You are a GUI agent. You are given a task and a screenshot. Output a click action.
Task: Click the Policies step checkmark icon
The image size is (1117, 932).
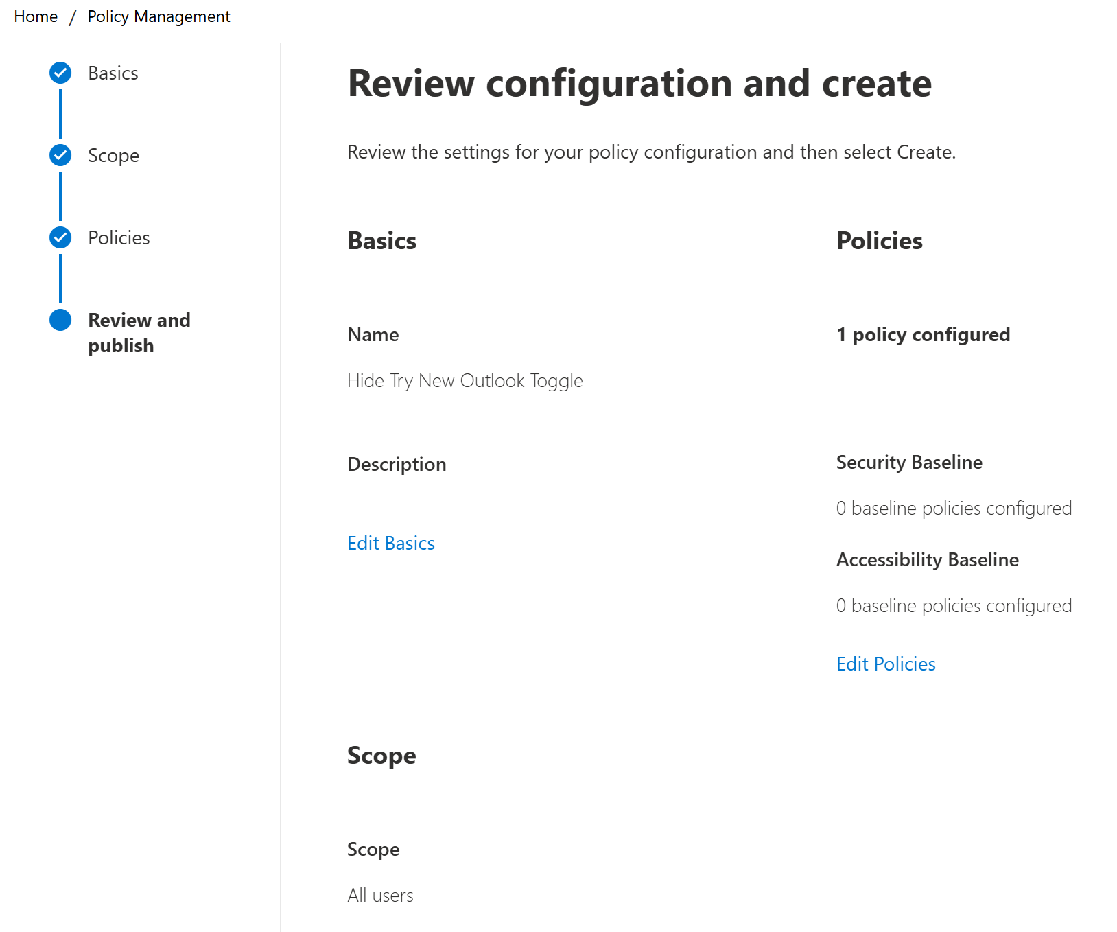[60, 237]
